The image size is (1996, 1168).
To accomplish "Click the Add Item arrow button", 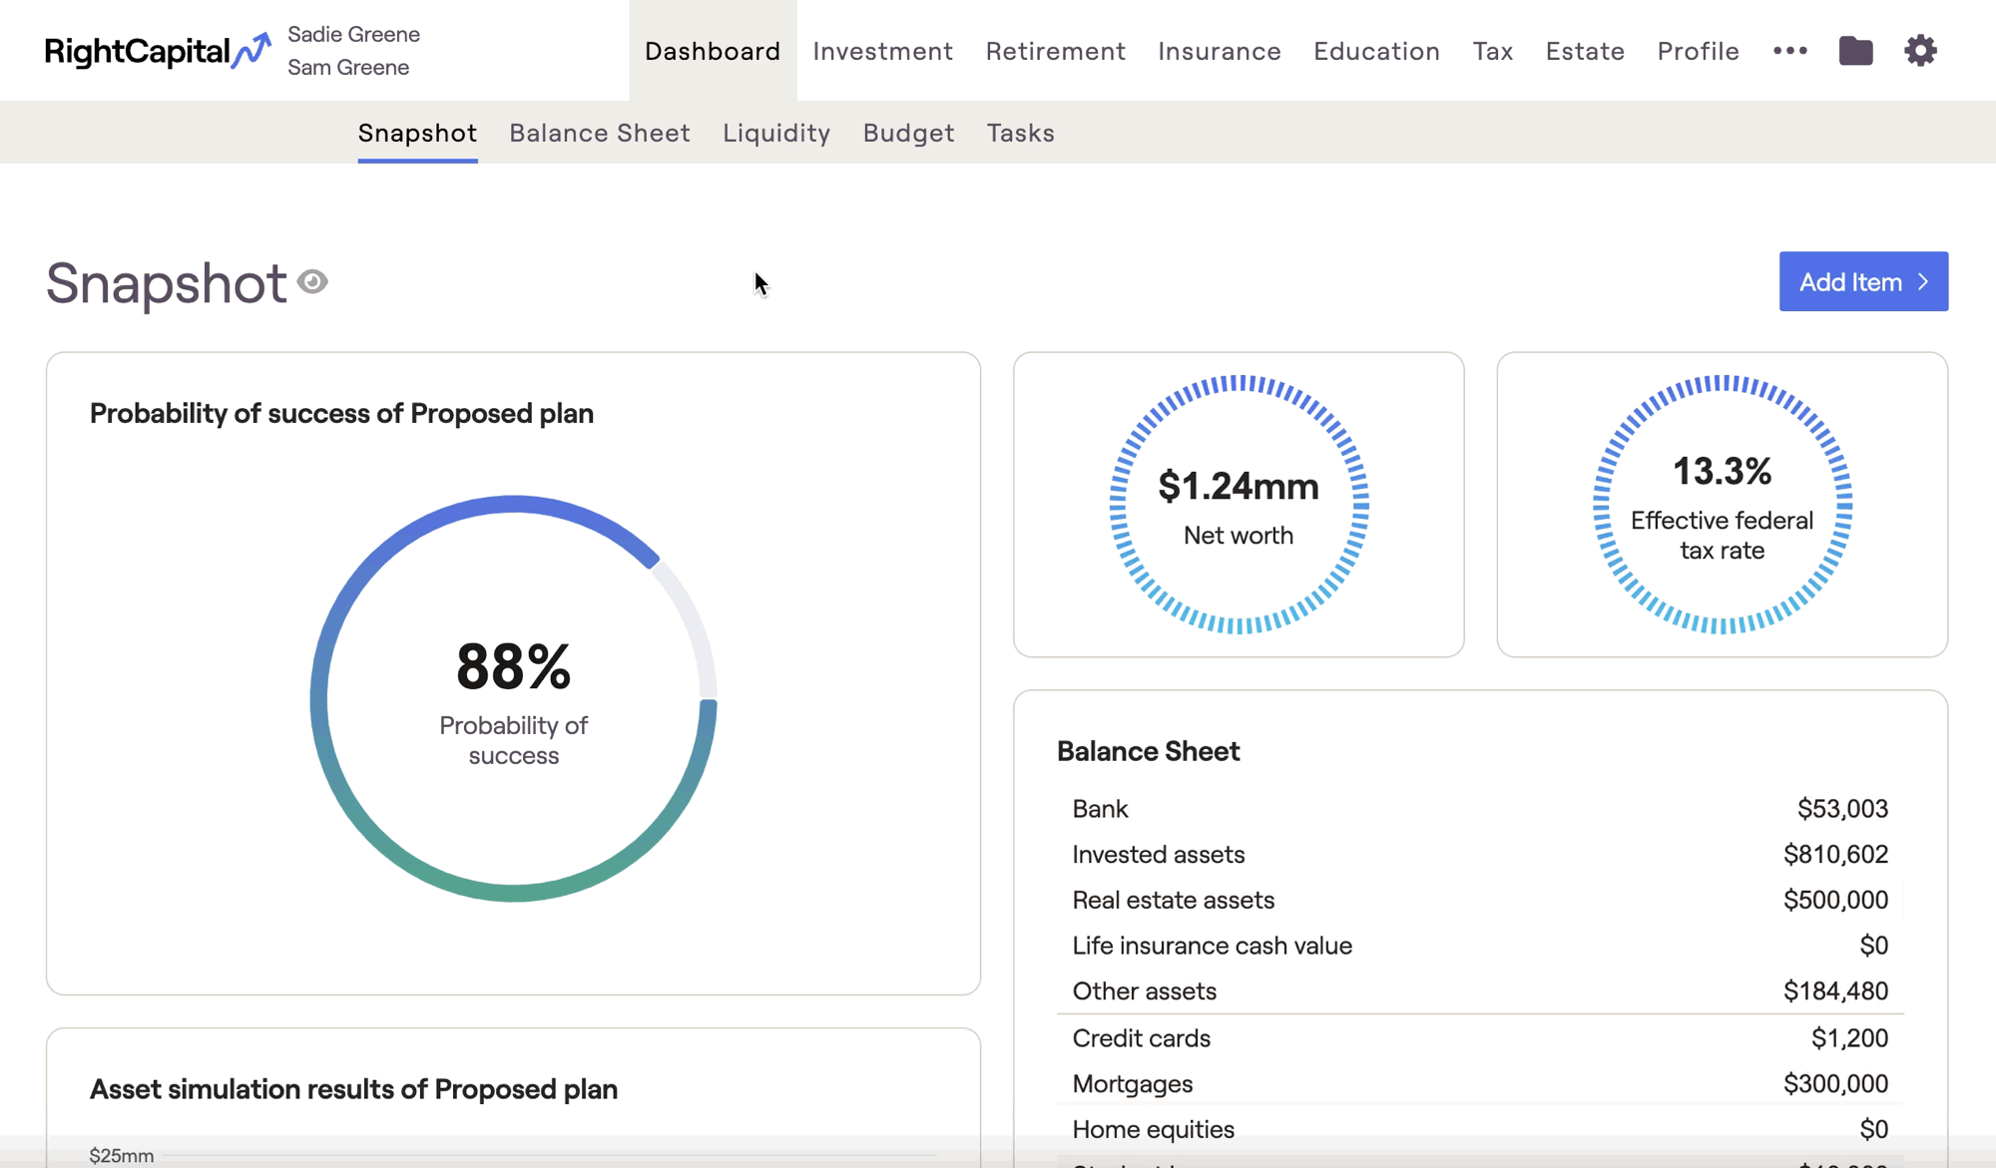I will pos(1862,281).
